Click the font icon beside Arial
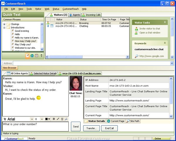 (x=5, y=119)
